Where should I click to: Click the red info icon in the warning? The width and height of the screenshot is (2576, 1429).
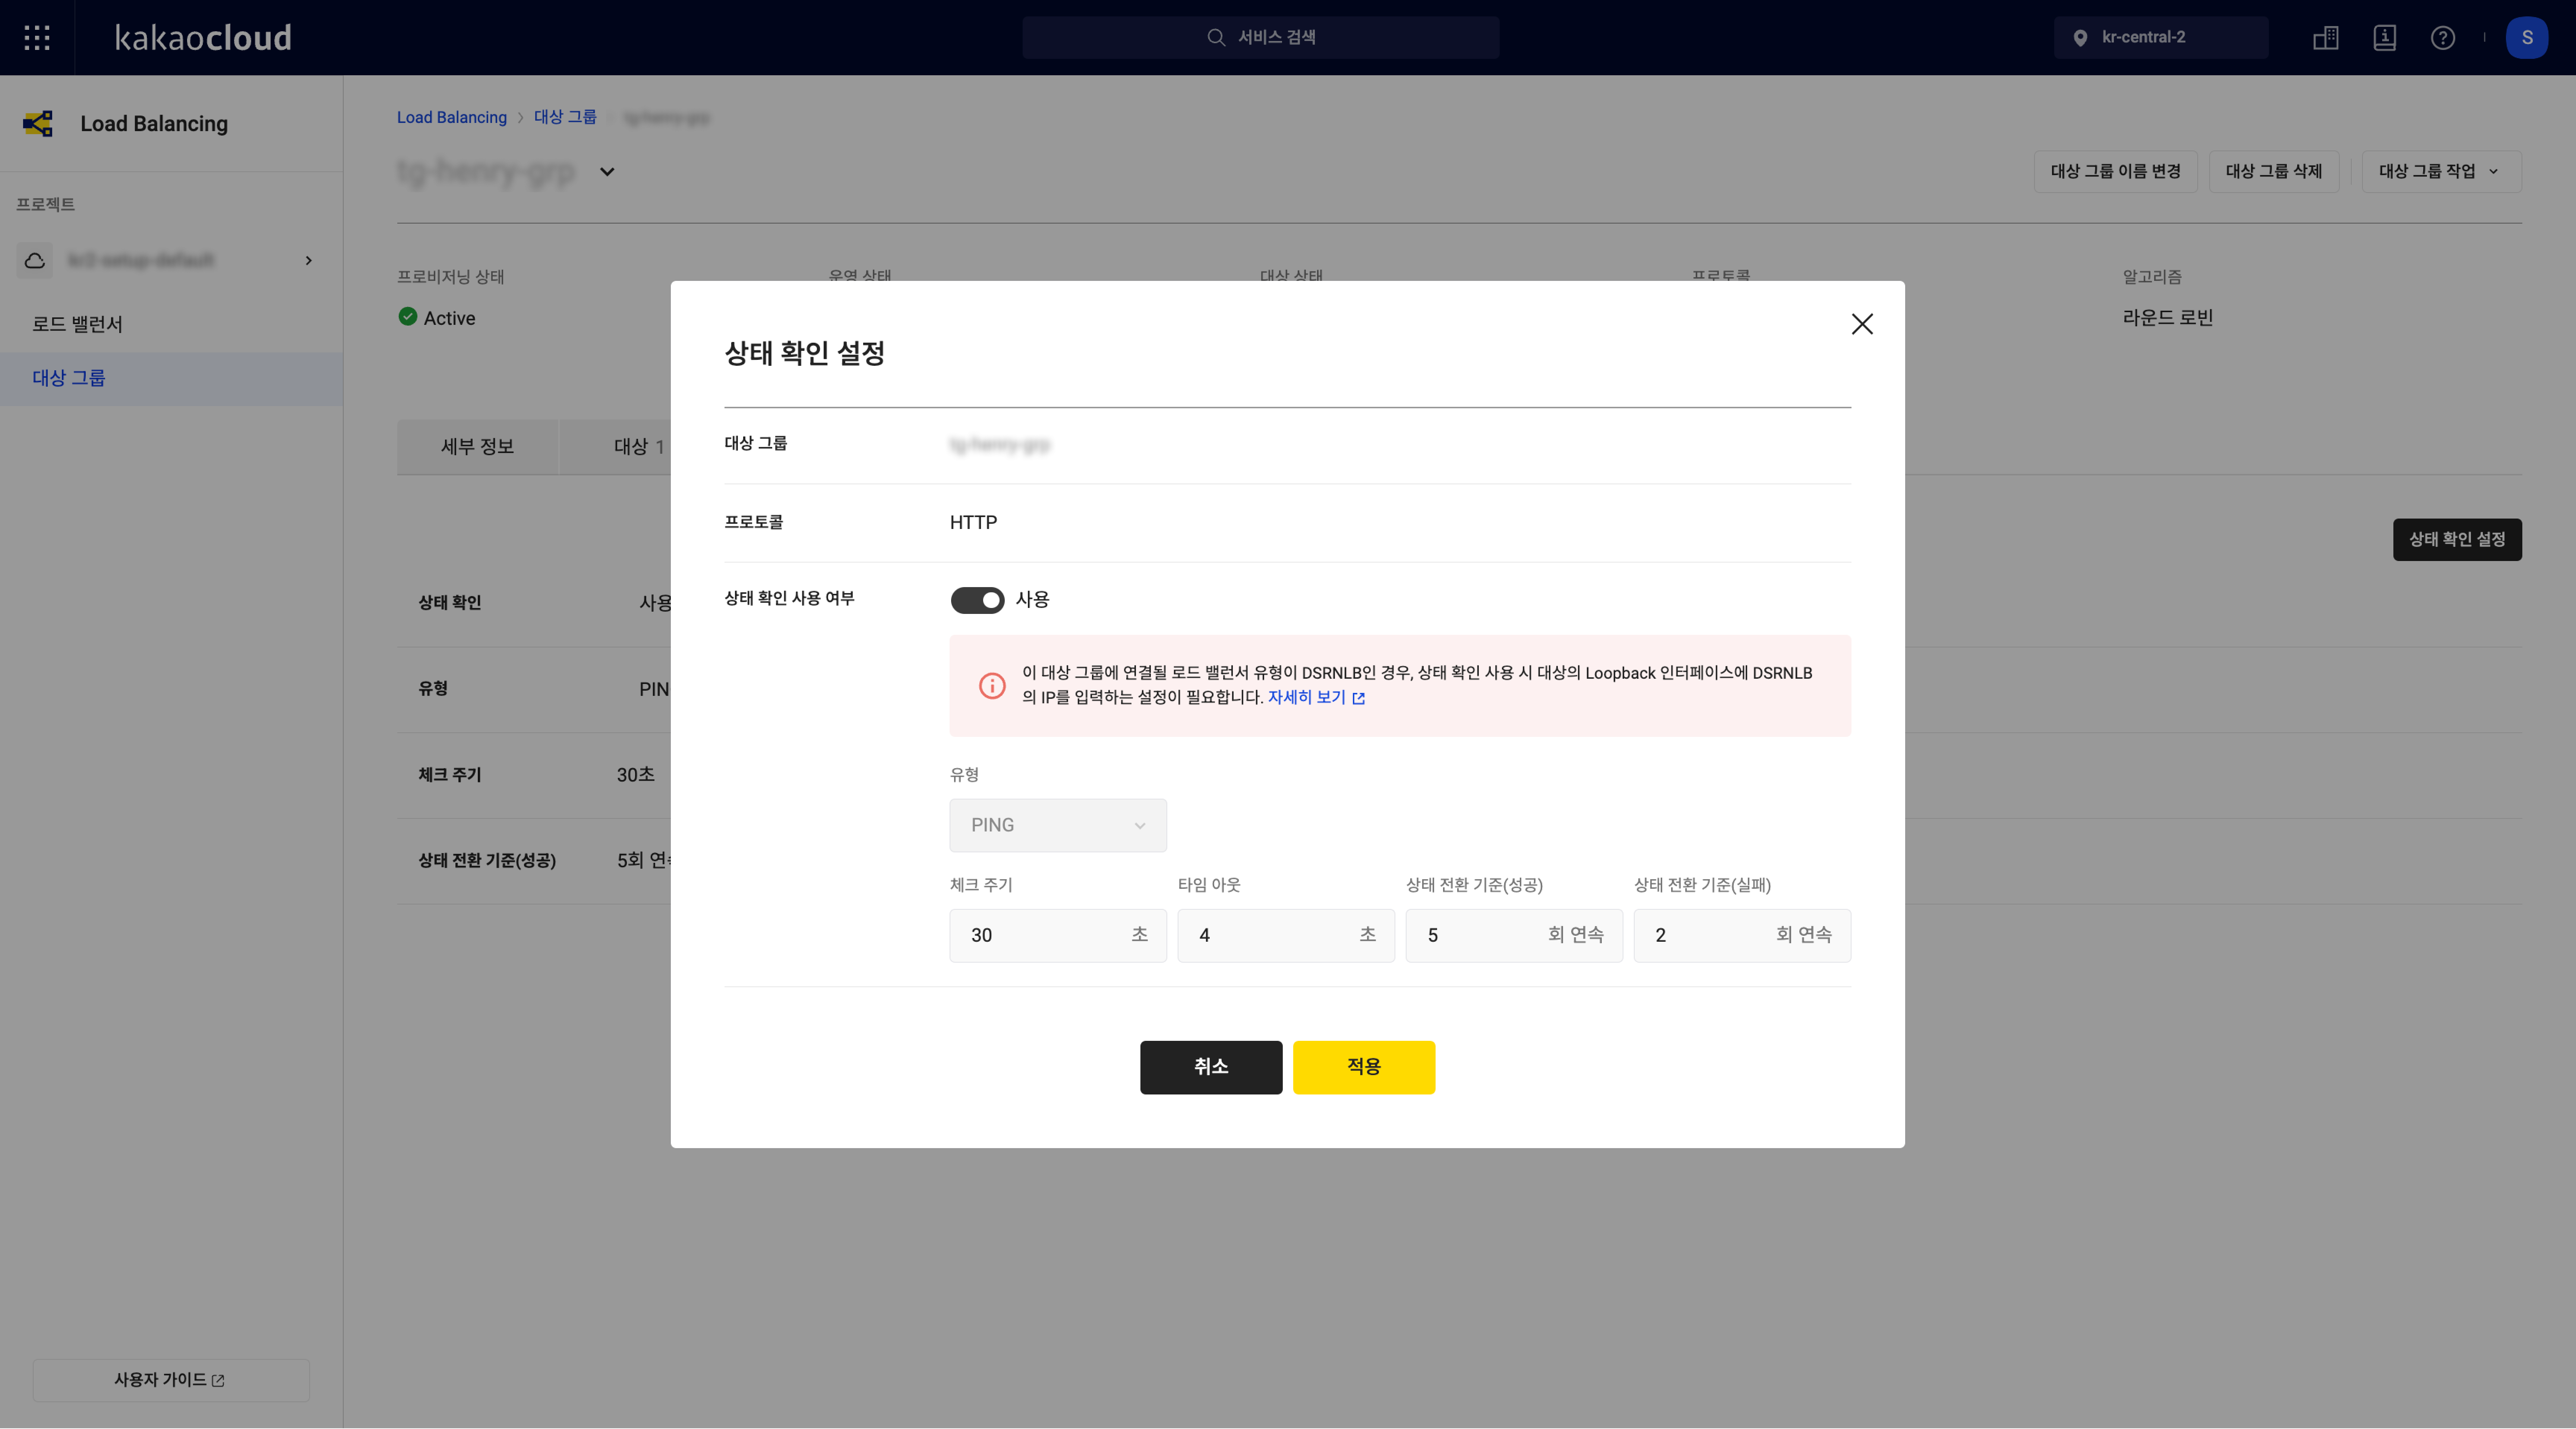tap(992, 685)
